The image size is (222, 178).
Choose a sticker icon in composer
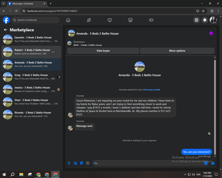tap(82, 163)
